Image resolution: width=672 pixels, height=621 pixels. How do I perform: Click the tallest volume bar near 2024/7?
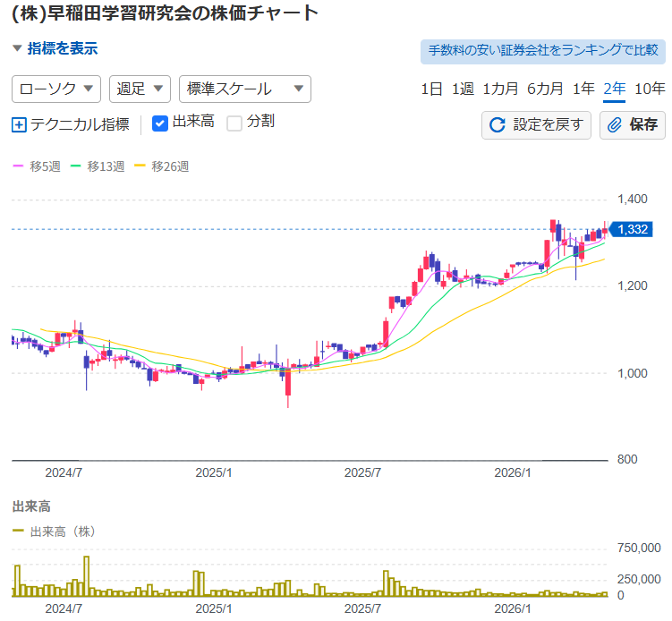click(x=86, y=576)
